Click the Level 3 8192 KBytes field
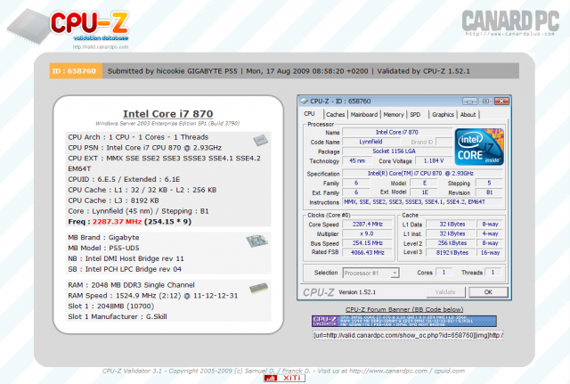 coord(452,252)
